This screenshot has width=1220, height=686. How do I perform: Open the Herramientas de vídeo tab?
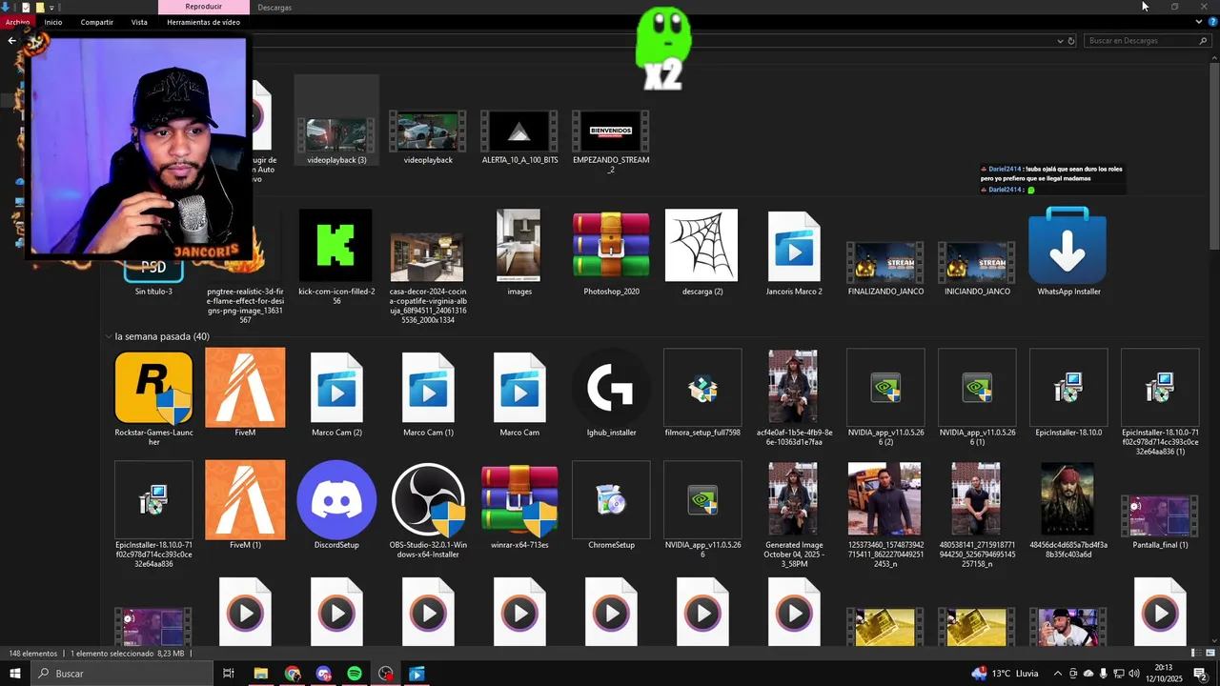(x=203, y=22)
